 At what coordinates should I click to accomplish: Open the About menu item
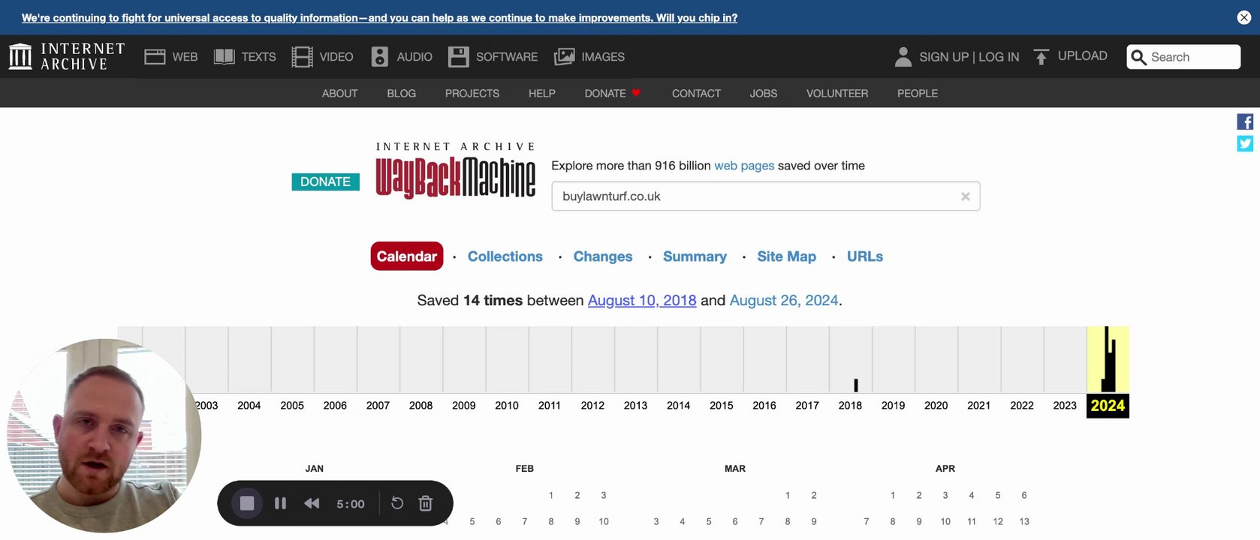tap(340, 93)
